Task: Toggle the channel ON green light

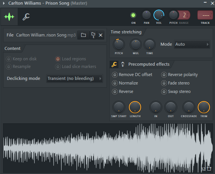Action: (x=133, y=15)
